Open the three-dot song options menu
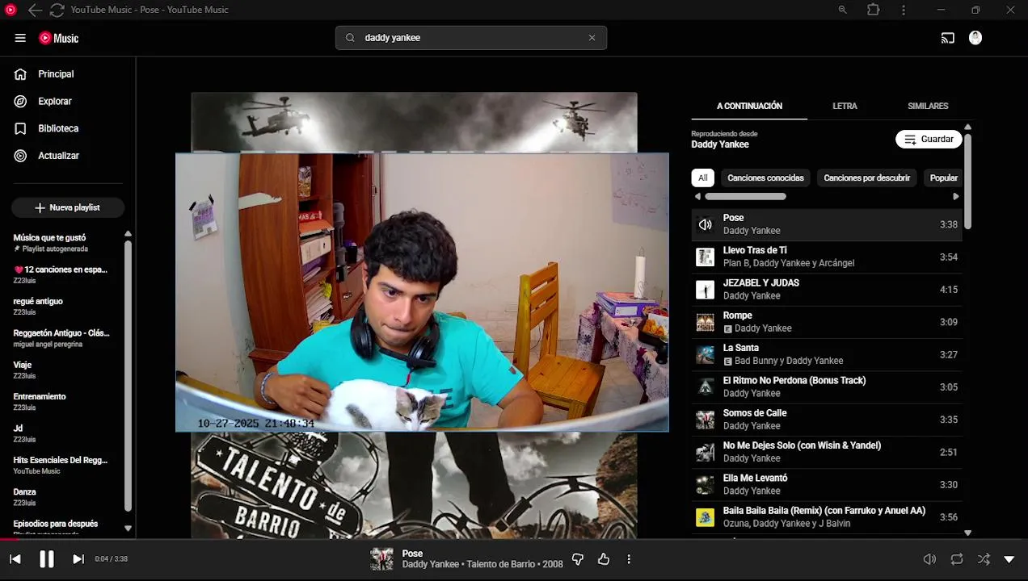This screenshot has width=1028, height=581. [x=629, y=559]
